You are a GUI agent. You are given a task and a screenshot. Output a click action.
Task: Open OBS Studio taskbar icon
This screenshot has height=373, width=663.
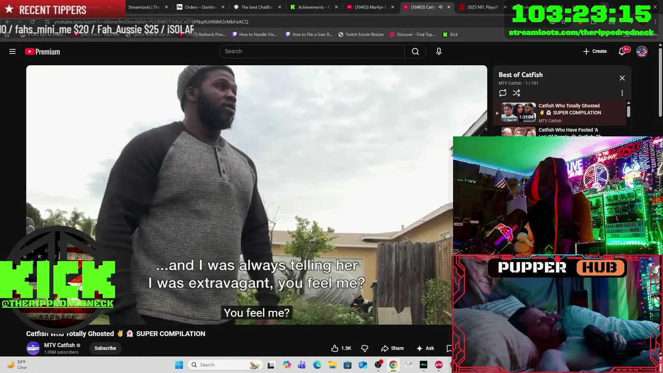pos(378,365)
